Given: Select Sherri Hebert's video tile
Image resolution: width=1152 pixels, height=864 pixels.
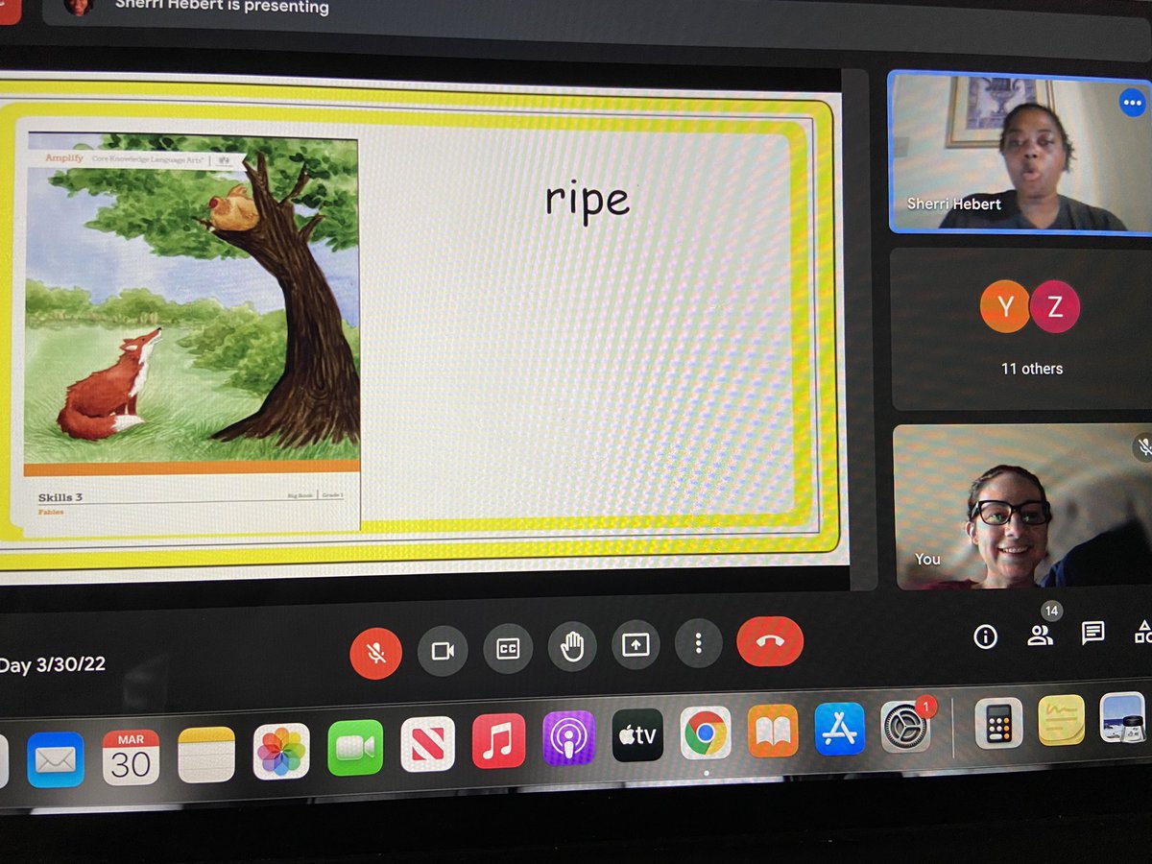Looking at the screenshot, I should click(x=1020, y=152).
